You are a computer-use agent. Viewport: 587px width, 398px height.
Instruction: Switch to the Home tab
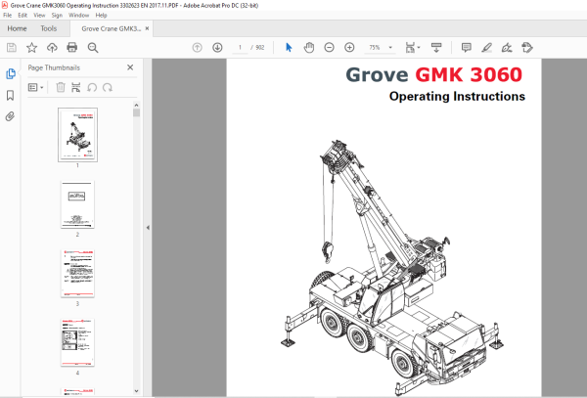pos(17,28)
